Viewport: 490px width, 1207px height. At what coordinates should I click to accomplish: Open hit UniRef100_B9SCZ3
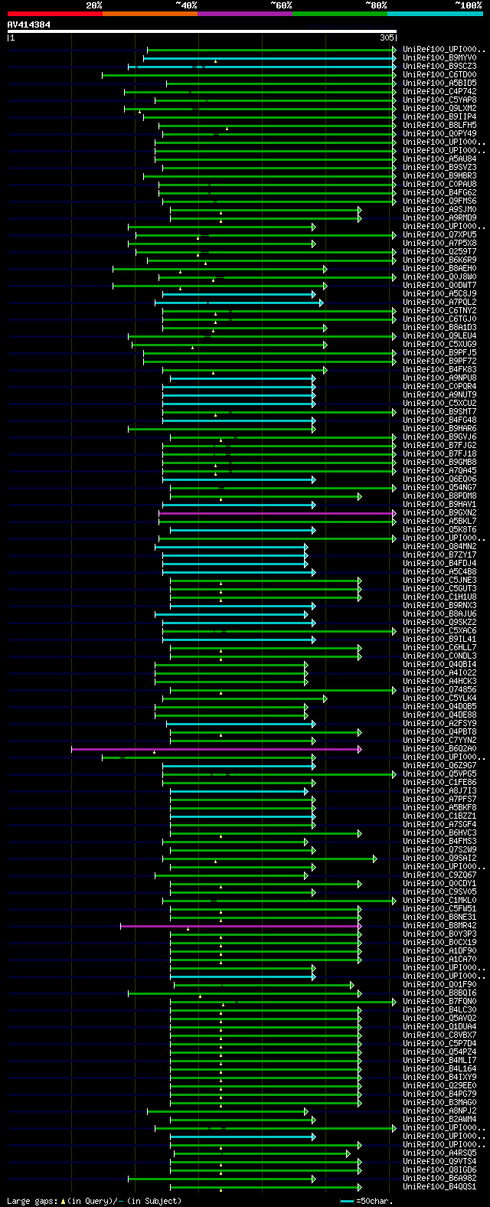pos(439,66)
